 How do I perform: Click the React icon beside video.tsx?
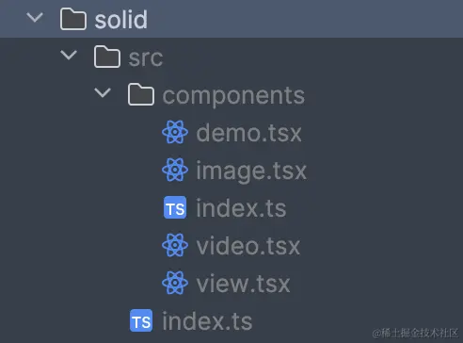[x=175, y=245]
